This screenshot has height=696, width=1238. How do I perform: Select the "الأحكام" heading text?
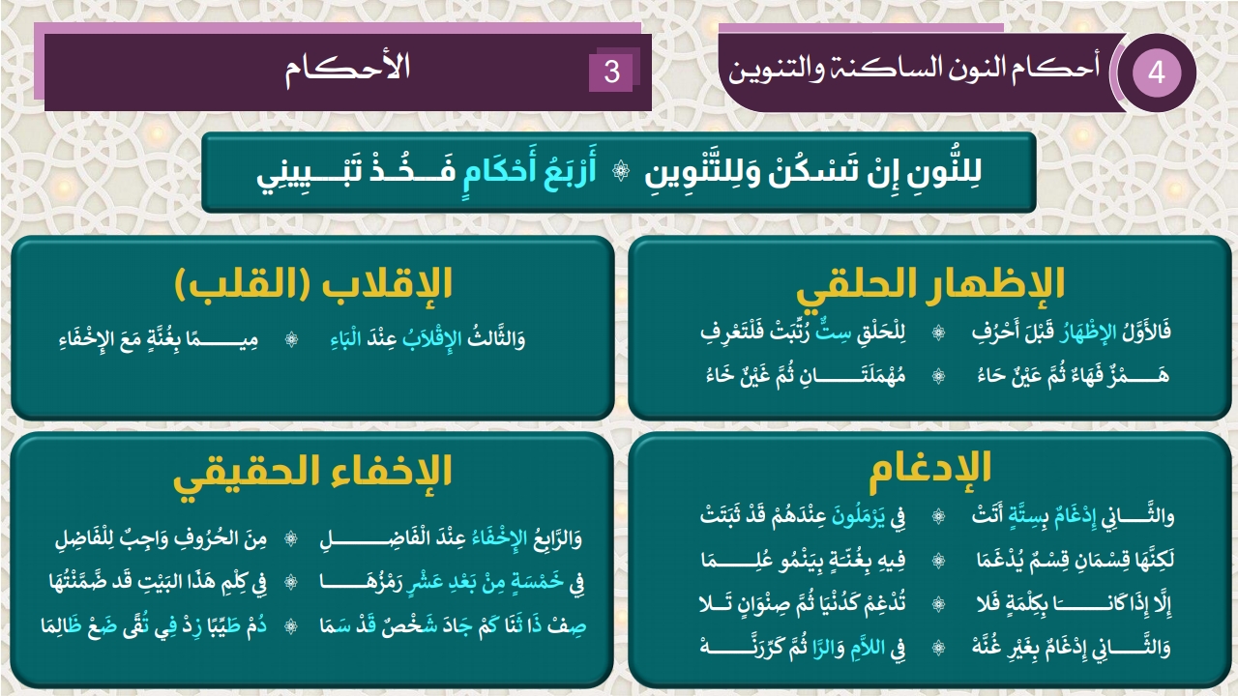[348, 70]
